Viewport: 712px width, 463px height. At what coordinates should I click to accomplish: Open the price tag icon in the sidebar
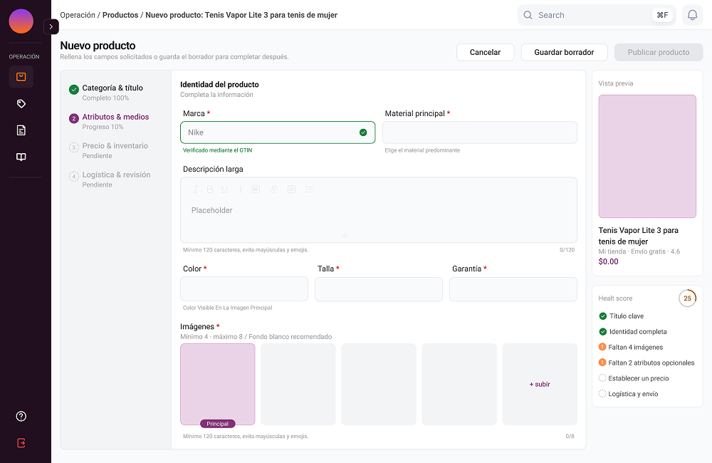pyautogui.click(x=21, y=103)
